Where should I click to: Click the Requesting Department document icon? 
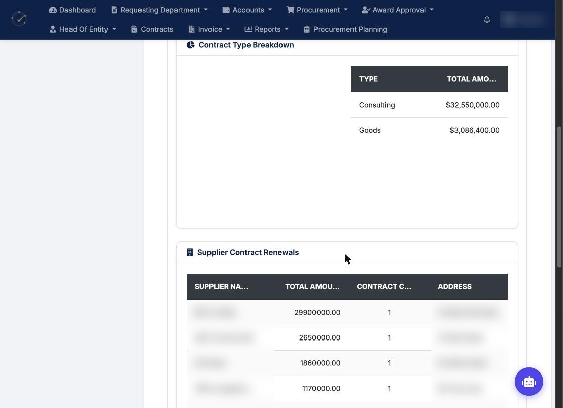[114, 10]
